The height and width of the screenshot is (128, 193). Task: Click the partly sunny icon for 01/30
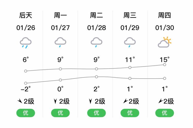tap(164, 42)
